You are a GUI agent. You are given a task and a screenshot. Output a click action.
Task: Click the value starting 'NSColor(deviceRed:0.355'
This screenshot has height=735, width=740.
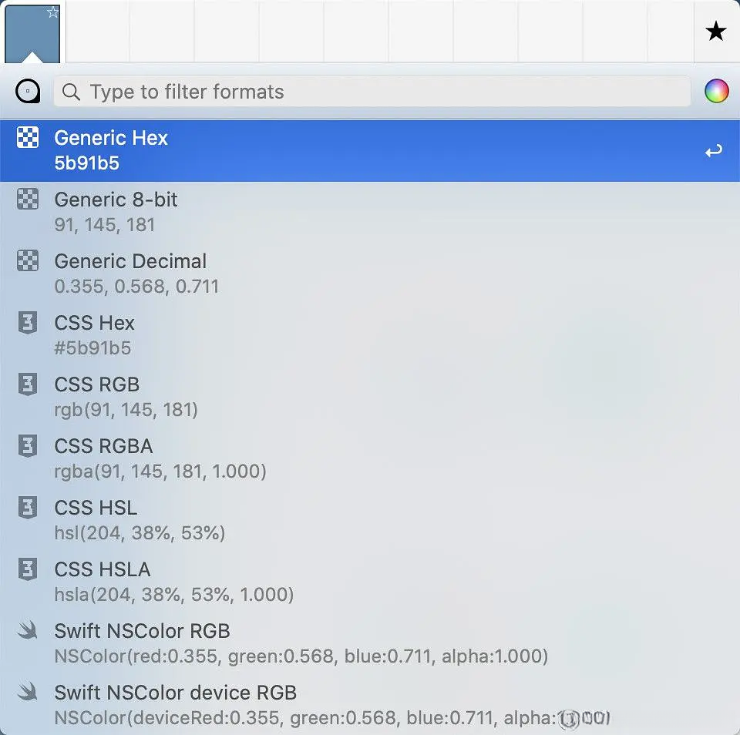(332, 718)
